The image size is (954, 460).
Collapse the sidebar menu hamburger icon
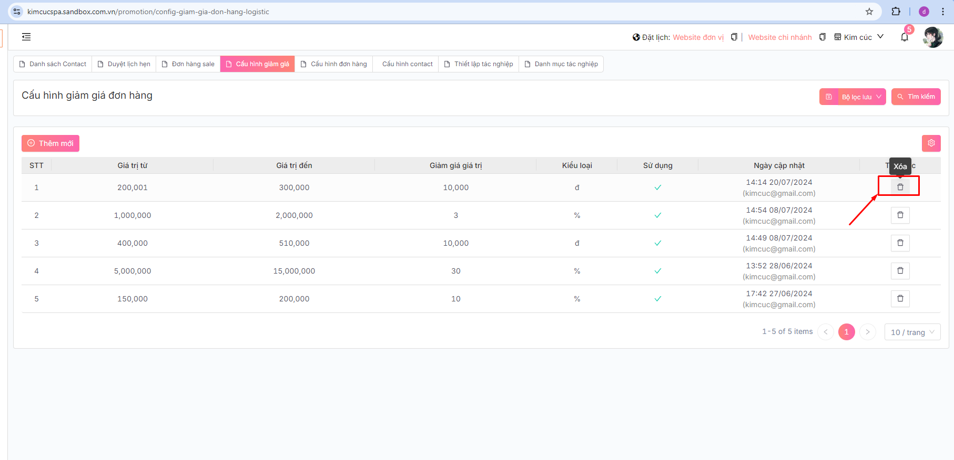[26, 37]
